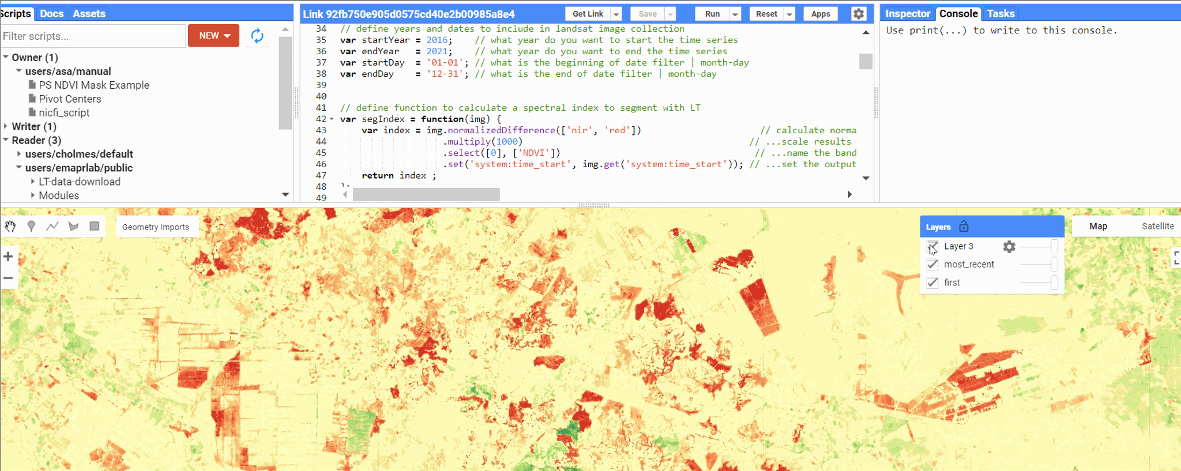Switch to the Docs tab
The width and height of the screenshot is (1181, 471).
pos(52,14)
